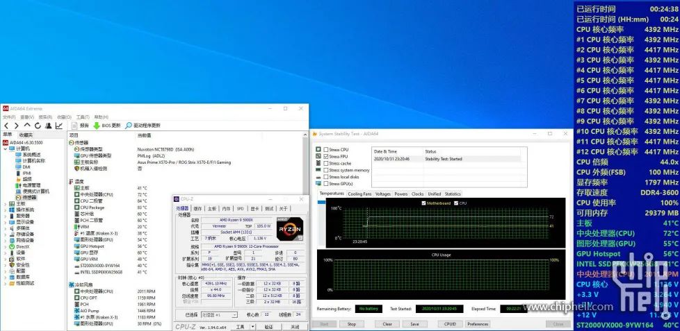Screen dimensions: 680x331
Task: Open the CPU-Z 内存 tab
Action: click(227, 209)
